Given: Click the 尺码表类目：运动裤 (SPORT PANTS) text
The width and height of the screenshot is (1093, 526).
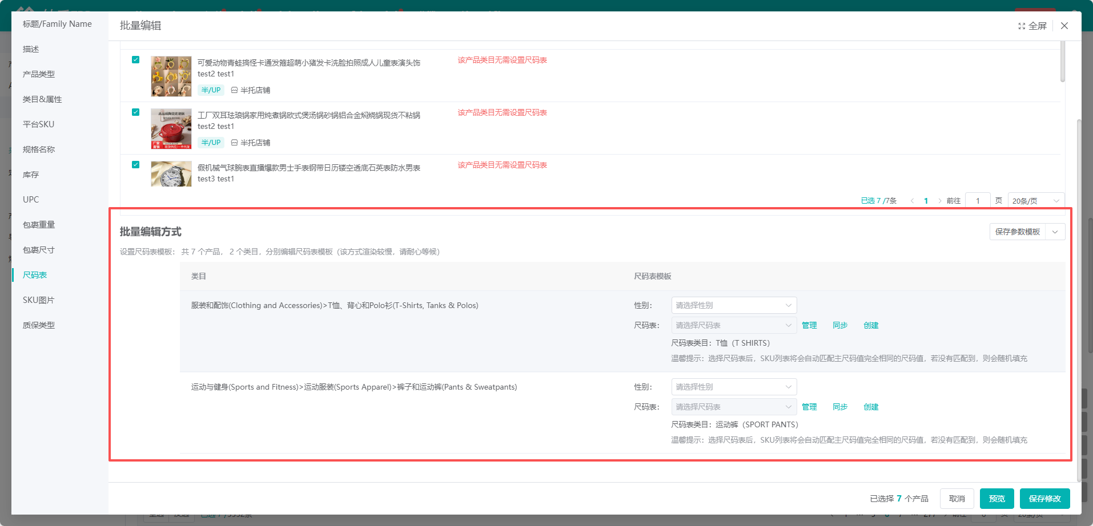Looking at the screenshot, I should [735, 424].
